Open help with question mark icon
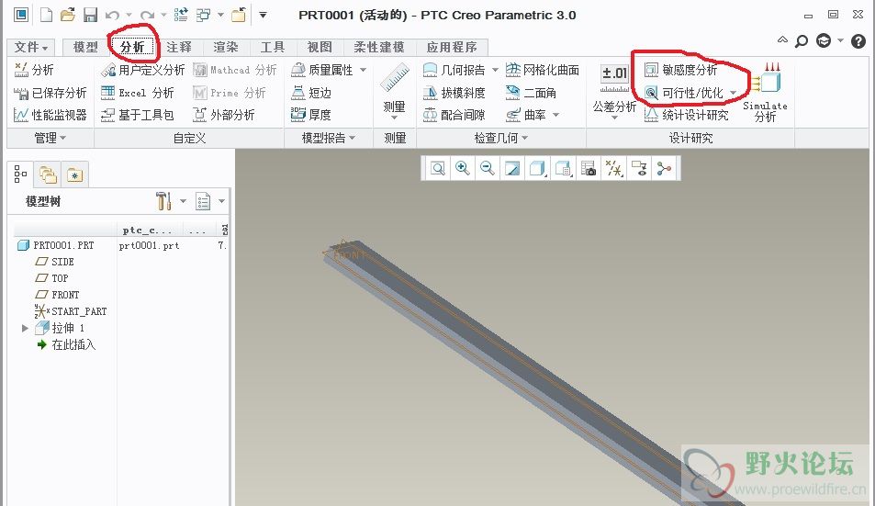The image size is (875, 506). coord(858,40)
